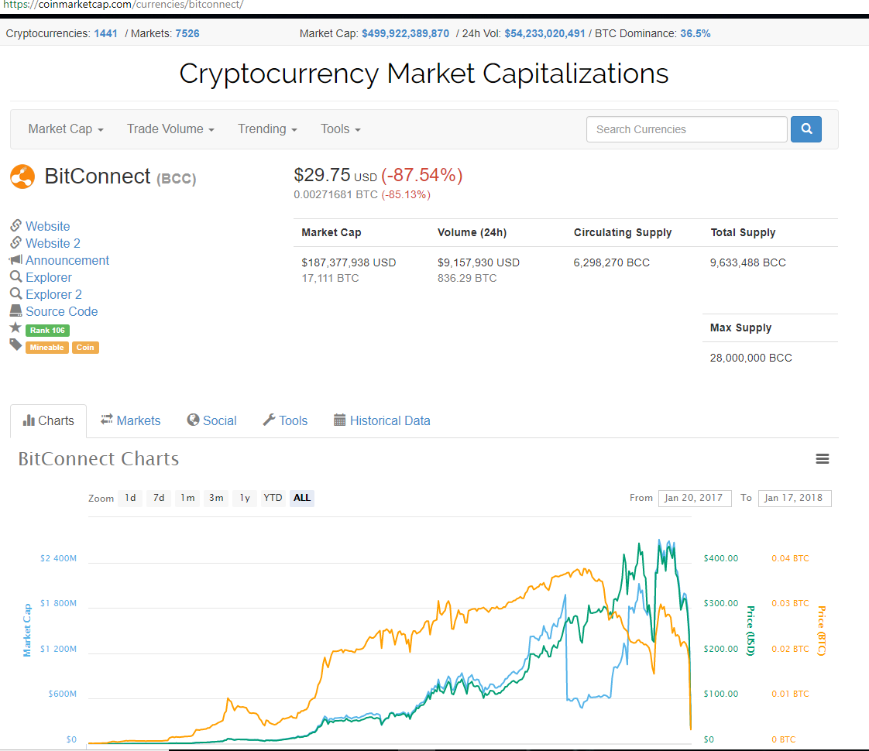Screen dimensions: 869x751
Task: Click the Cryptocurrency Market Capitalizations heading
Action: coord(424,74)
